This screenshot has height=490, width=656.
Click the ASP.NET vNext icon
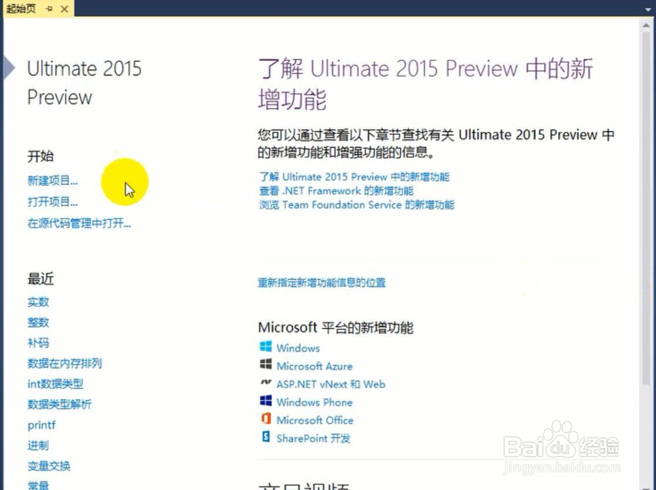(x=266, y=382)
